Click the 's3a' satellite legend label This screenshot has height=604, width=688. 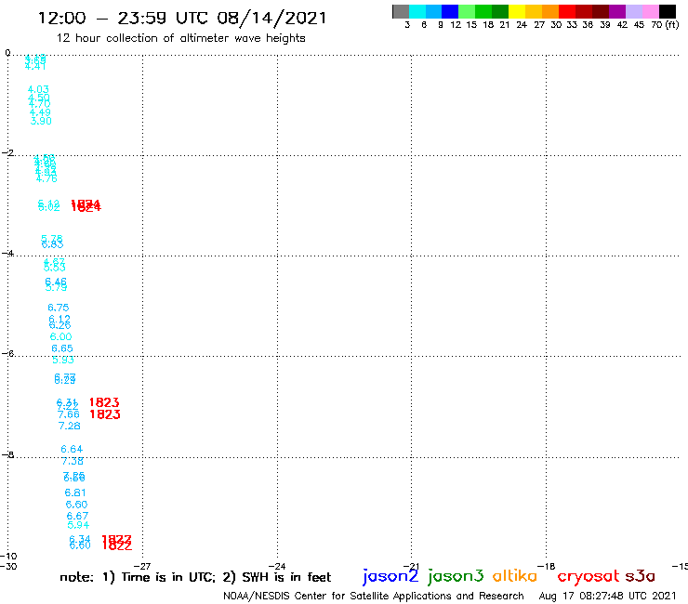(x=640, y=576)
